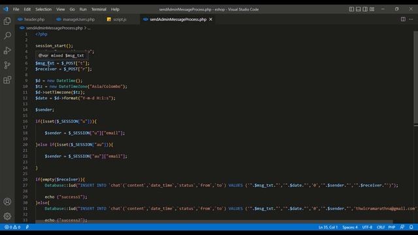
Task: Click CRLF end of line selector
Action: click(x=380, y=227)
